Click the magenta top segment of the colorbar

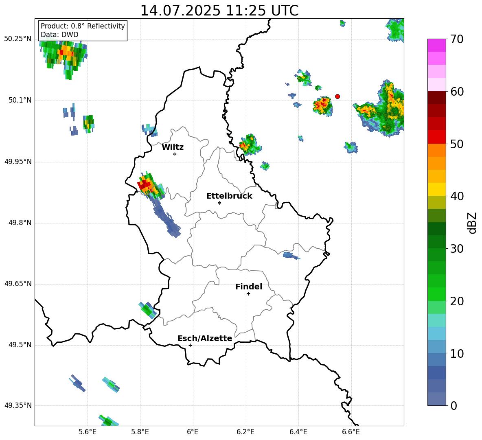point(436,45)
